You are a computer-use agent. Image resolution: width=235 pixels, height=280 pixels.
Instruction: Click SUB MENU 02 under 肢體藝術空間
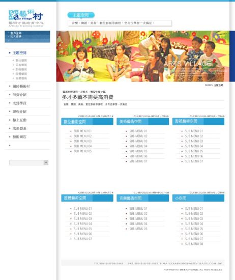(83, 214)
